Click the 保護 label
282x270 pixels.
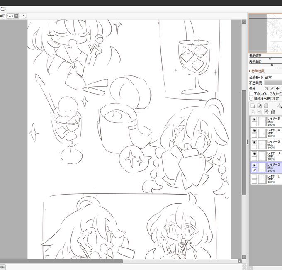pyautogui.click(x=252, y=88)
